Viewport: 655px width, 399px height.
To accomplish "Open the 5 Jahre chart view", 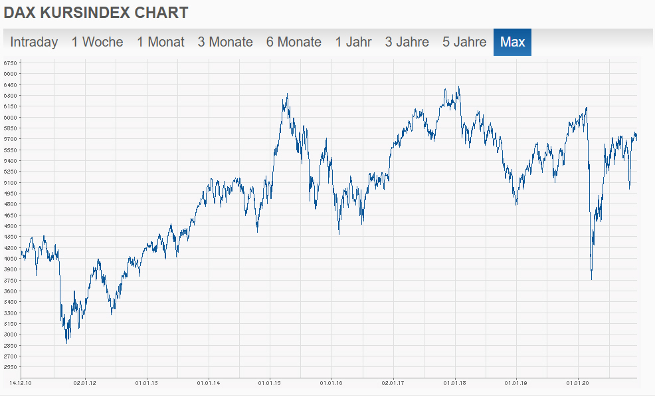I will (x=464, y=43).
